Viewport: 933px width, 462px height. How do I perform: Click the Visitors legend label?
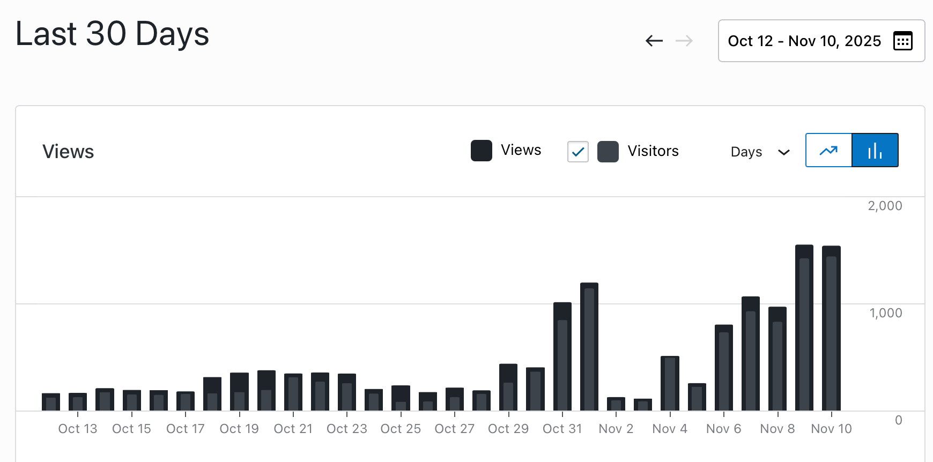click(x=653, y=151)
